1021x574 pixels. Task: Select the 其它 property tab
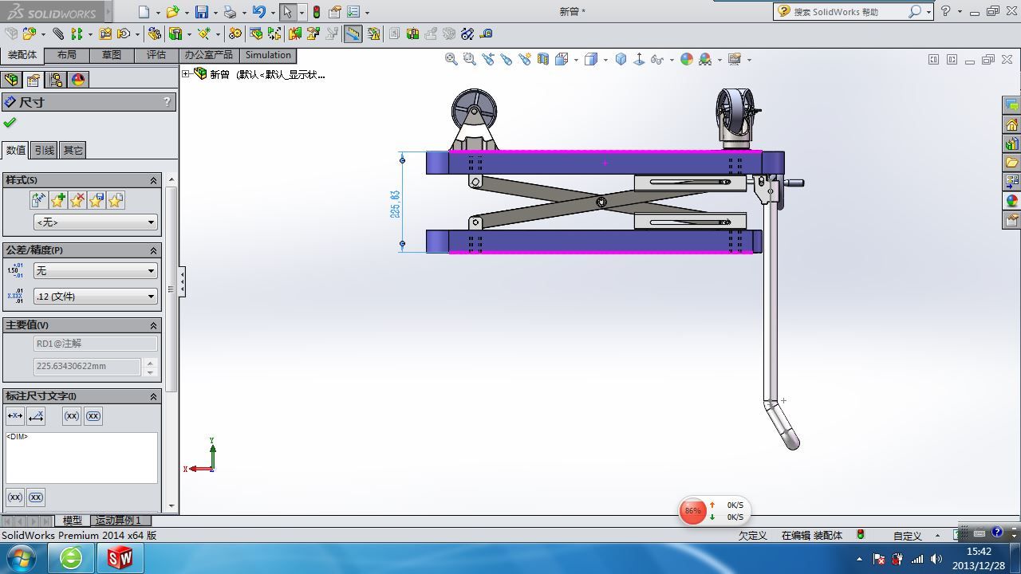73,150
